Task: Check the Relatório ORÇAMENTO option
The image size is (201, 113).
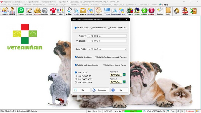Action: point(109,28)
